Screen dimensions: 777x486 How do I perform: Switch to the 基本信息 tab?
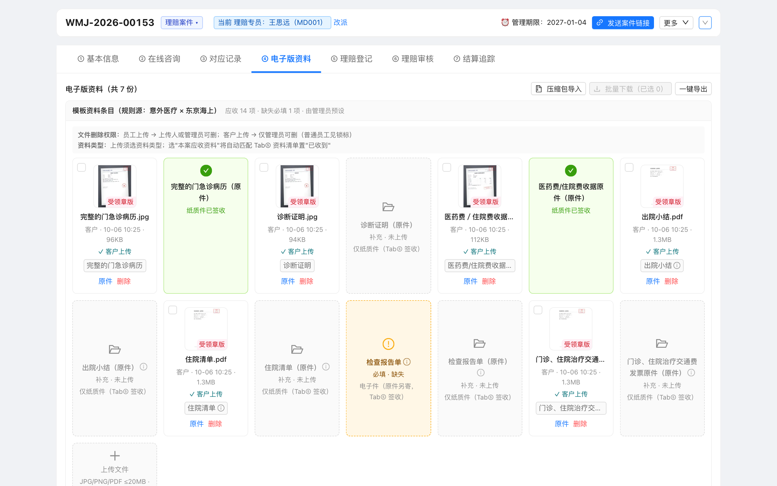click(x=98, y=59)
